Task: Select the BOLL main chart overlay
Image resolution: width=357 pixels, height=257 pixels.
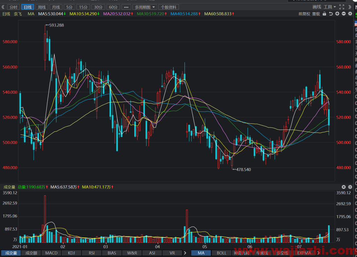Action: 221,253
